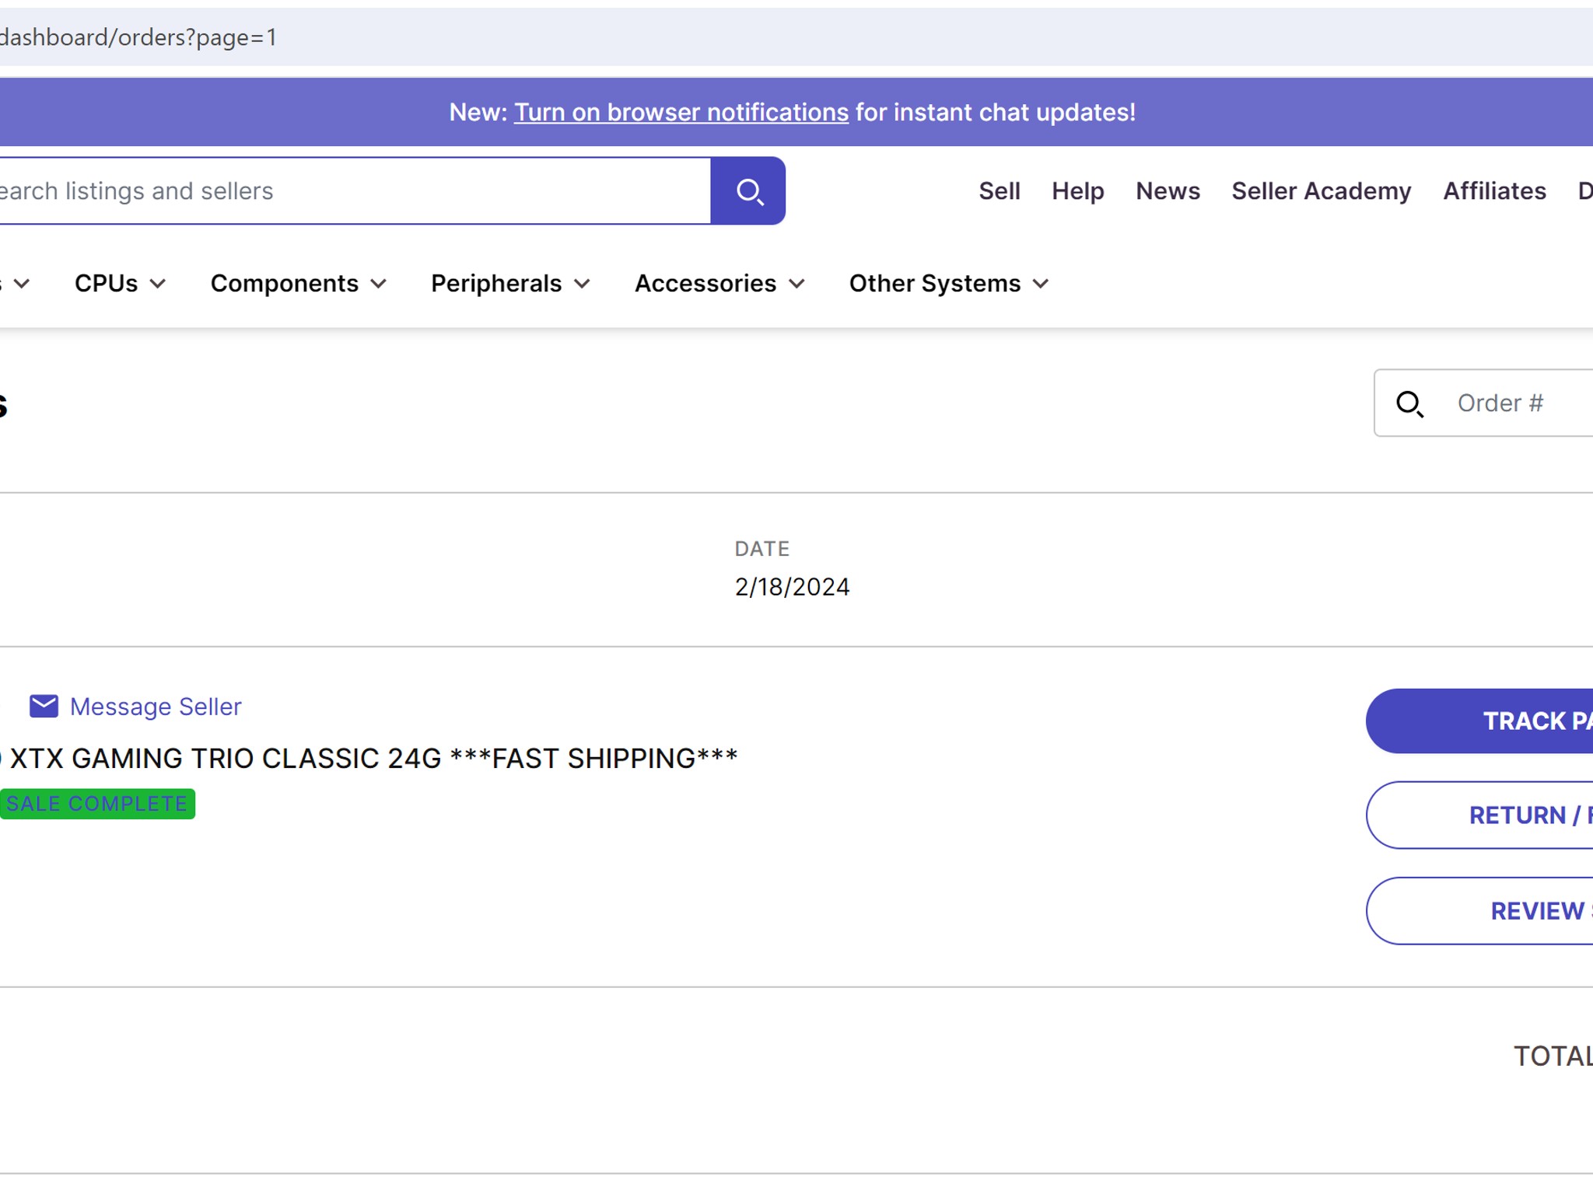
Task: Click the envelope icon beside Message Seller
Action: pos(44,706)
